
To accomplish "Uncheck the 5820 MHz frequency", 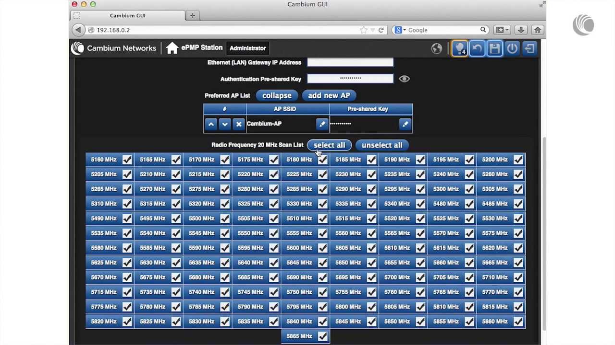I will tap(127, 322).
